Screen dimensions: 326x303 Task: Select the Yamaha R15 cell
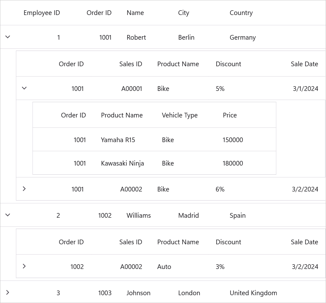tap(118, 140)
